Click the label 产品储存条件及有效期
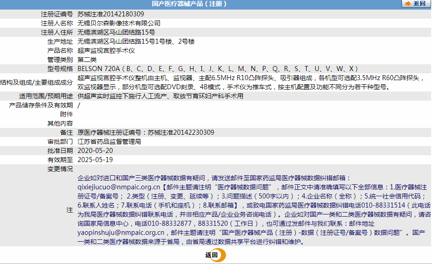The width and height of the screenshot is (432, 264). pyautogui.click(x=41, y=105)
